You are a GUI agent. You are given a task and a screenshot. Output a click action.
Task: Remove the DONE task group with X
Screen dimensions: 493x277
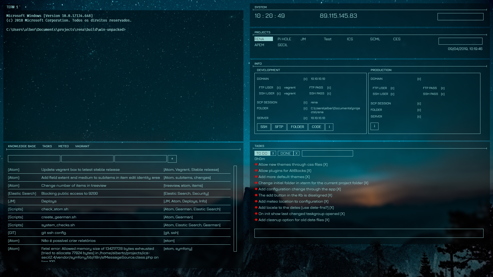point(297,153)
